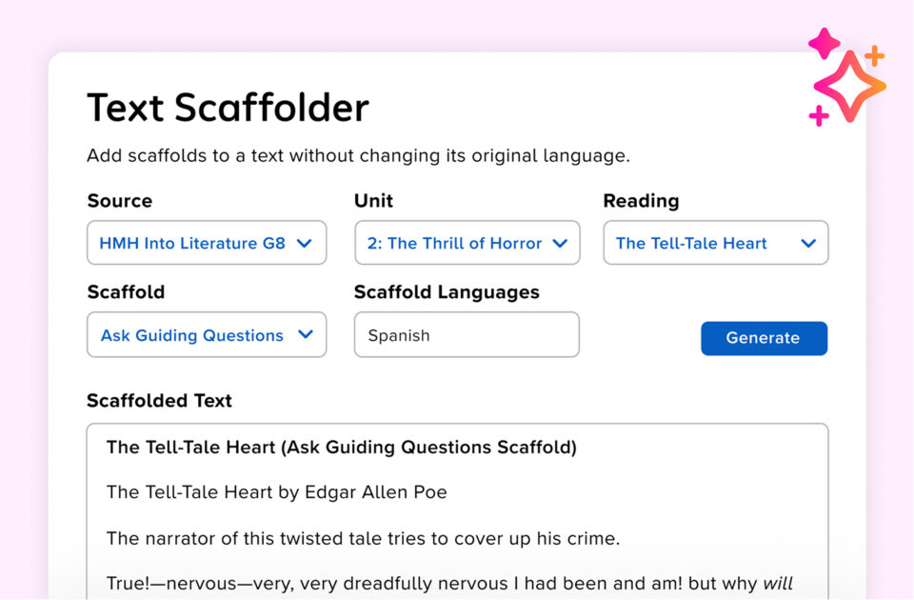Open the Source dropdown showing HMH Into Literature G8

click(206, 243)
